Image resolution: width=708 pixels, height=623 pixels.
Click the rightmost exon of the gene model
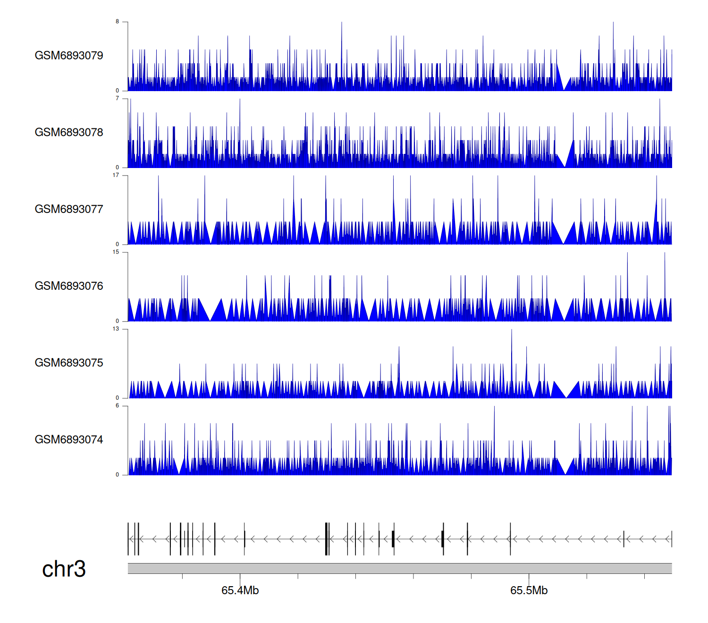click(671, 539)
